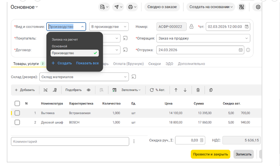Click plus icon next to Создать
This screenshot has height=166, width=280.
(x=53, y=63)
